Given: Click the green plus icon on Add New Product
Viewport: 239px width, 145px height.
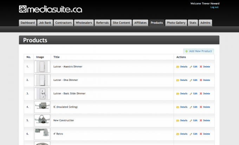Looking at the screenshot, I should click(x=187, y=51).
